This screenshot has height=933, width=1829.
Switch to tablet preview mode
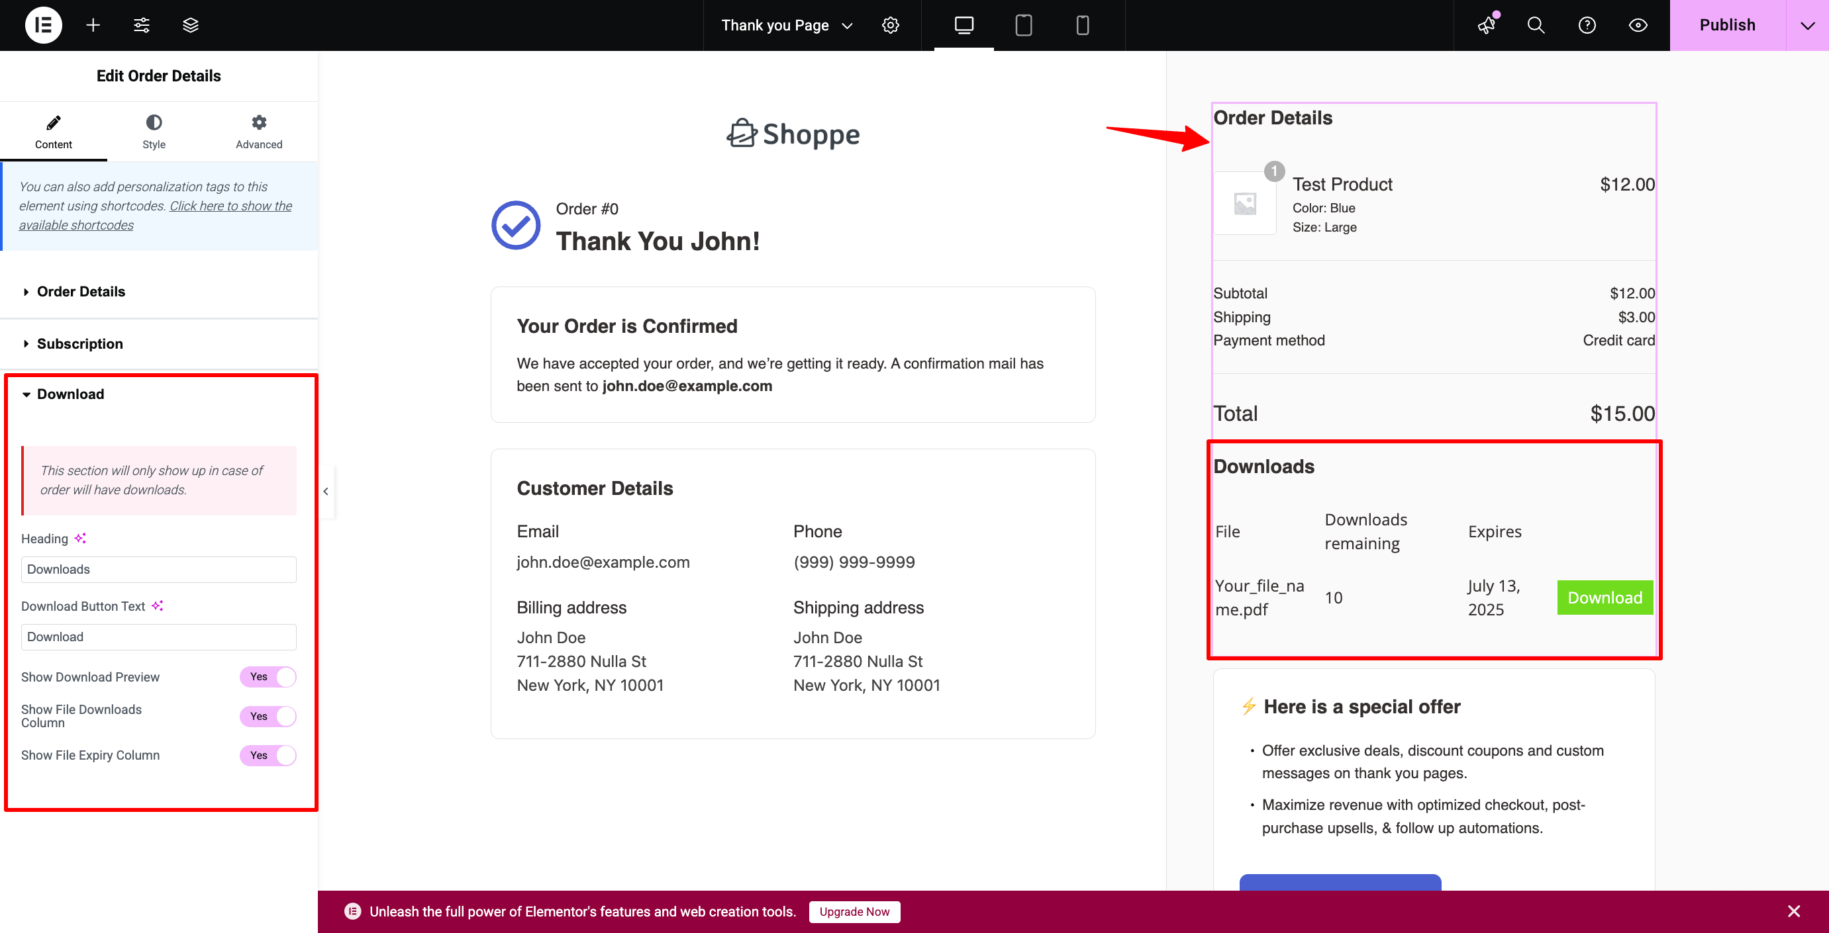click(1023, 26)
